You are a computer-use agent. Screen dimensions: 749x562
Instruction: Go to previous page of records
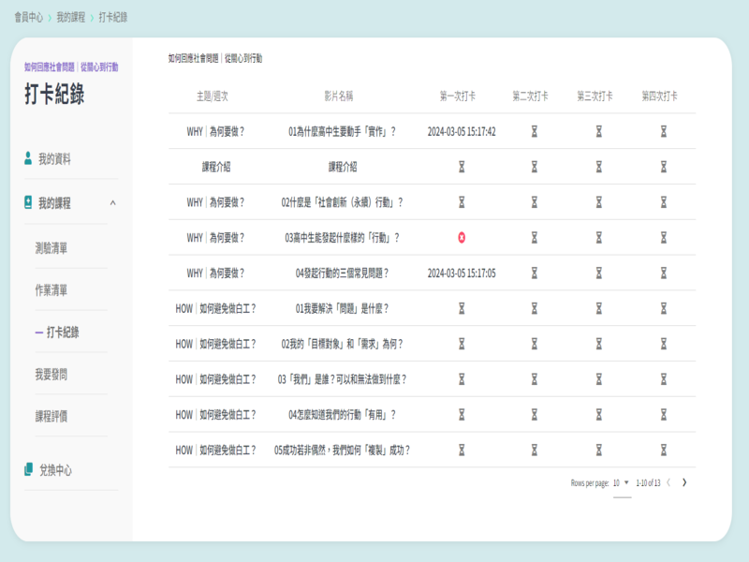668,482
